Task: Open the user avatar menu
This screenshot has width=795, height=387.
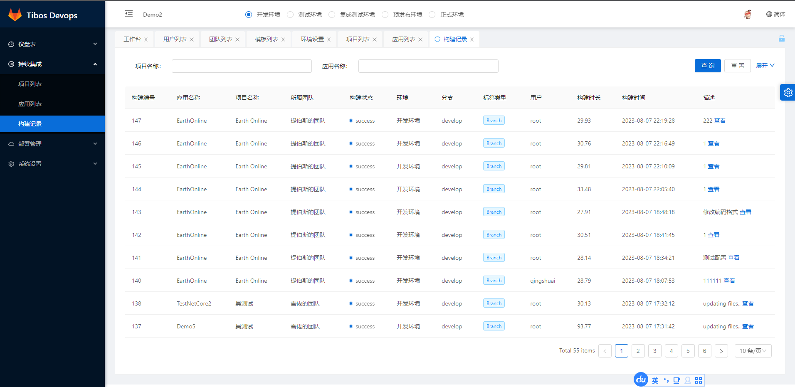Action: (x=748, y=14)
